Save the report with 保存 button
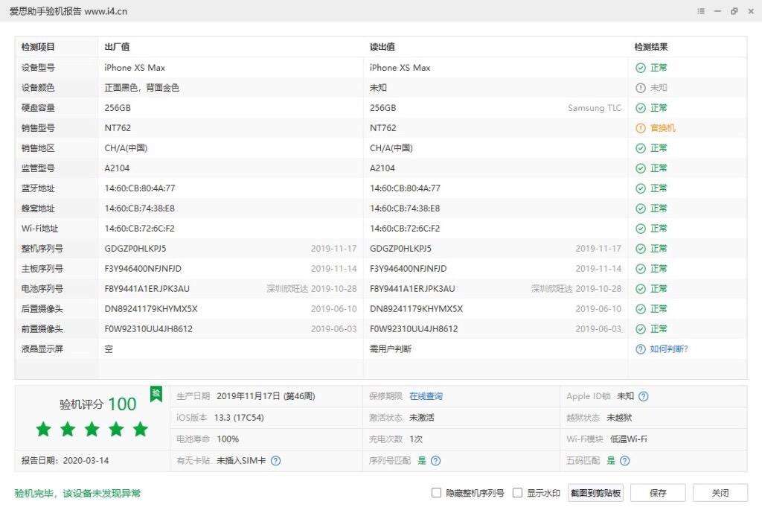This screenshot has height=519, width=762. pos(658,493)
